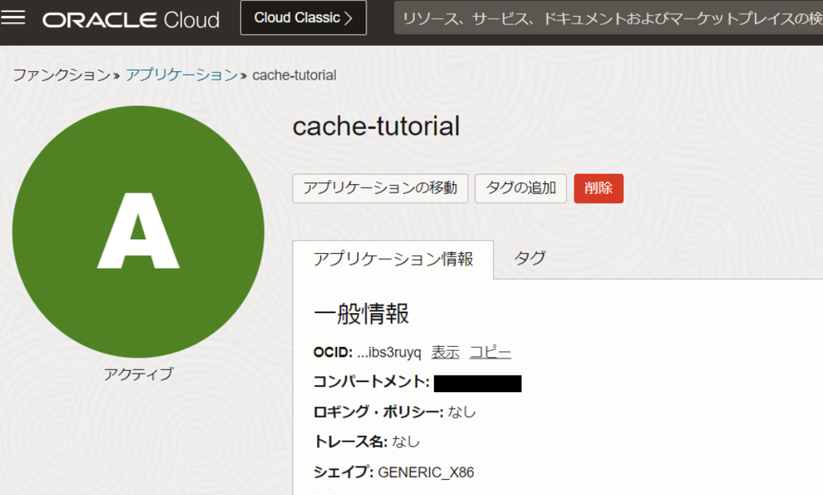Click the green A application icon
This screenshot has height=495, width=823.
138,232
